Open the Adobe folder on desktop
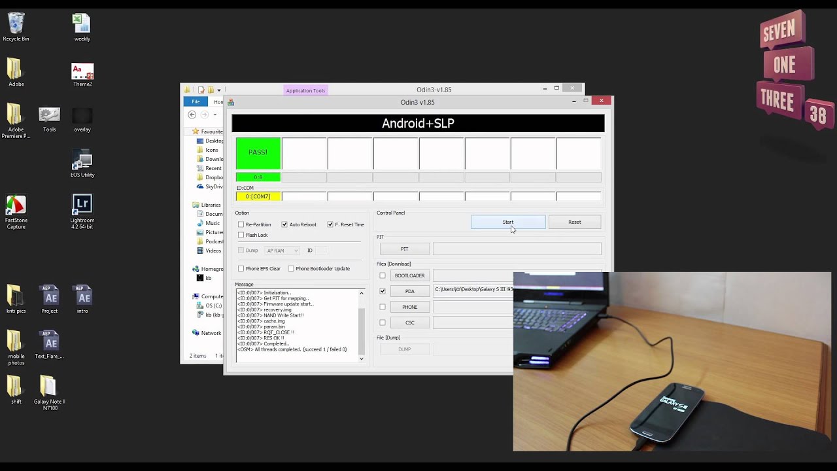This screenshot has width=837, height=471. coord(16,73)
